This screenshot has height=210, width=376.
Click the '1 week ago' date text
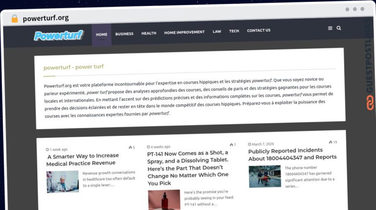pos(59,149)
